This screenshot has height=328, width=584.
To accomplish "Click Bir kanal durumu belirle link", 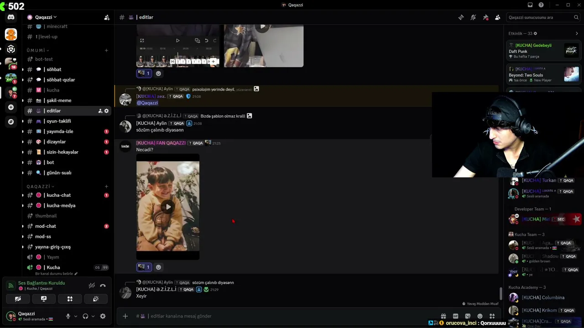I will (57, 274).
